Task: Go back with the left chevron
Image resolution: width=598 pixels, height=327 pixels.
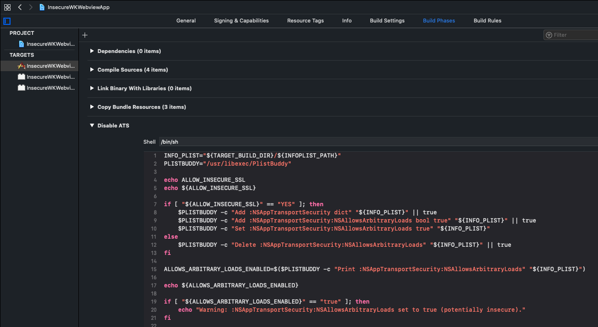Action: pyautogui.click(x=20, y=7)
